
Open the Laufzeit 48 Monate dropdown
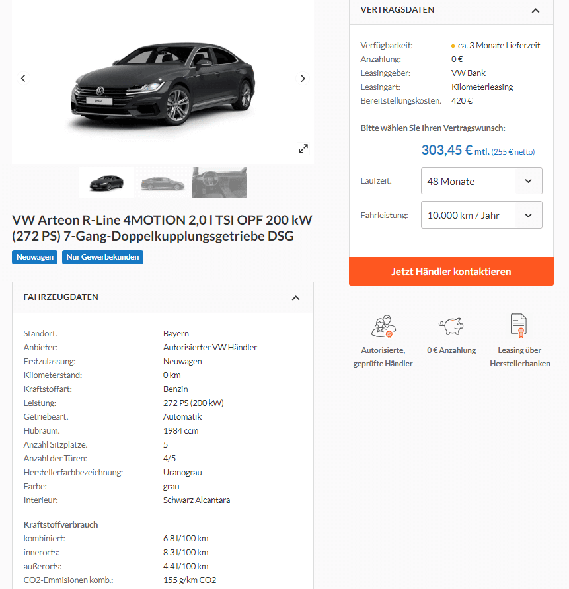(482, 181)
